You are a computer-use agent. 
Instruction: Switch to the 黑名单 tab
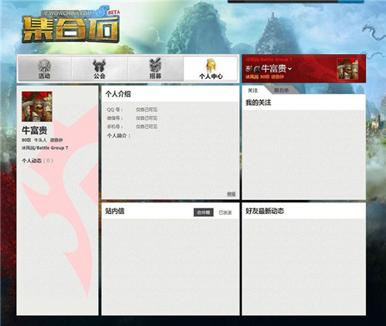tap(281, 90)
